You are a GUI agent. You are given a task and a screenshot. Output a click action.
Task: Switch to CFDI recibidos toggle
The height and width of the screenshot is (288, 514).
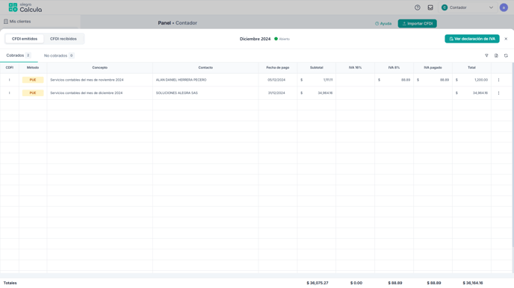coord(64,39)
